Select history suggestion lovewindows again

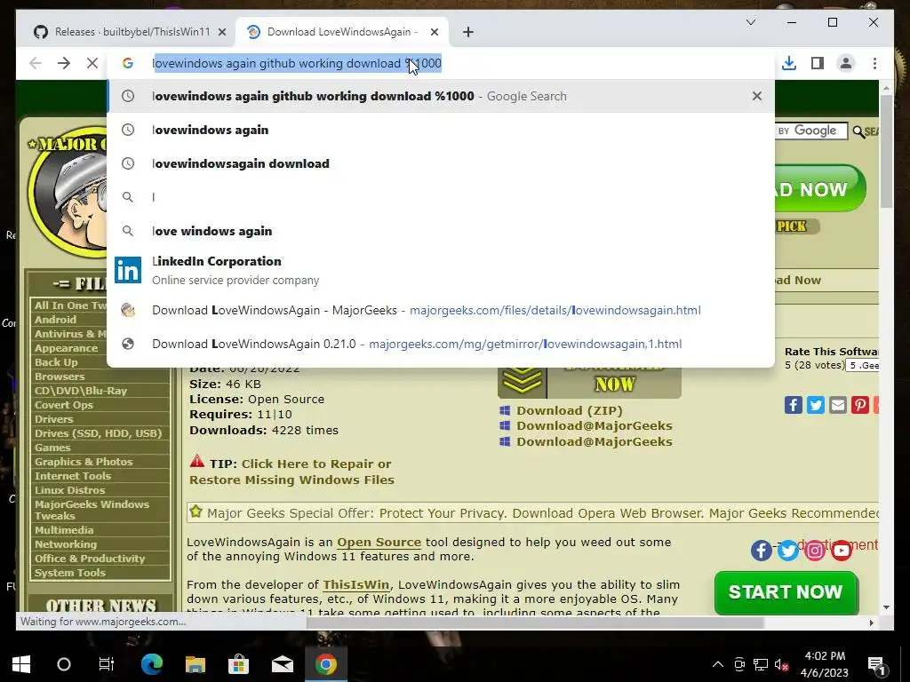(x=441, y=130)
